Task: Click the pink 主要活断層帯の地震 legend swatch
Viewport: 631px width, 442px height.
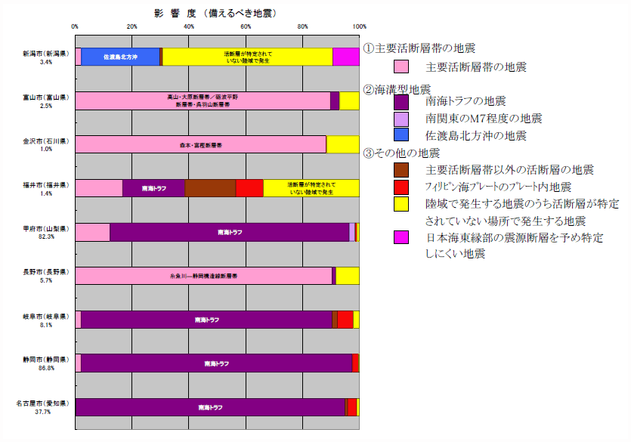Action: pyautogui.click(x=401, y=66)
